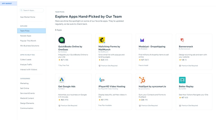
Task: Click the search magnifier icon
Action: pos(21,10)
